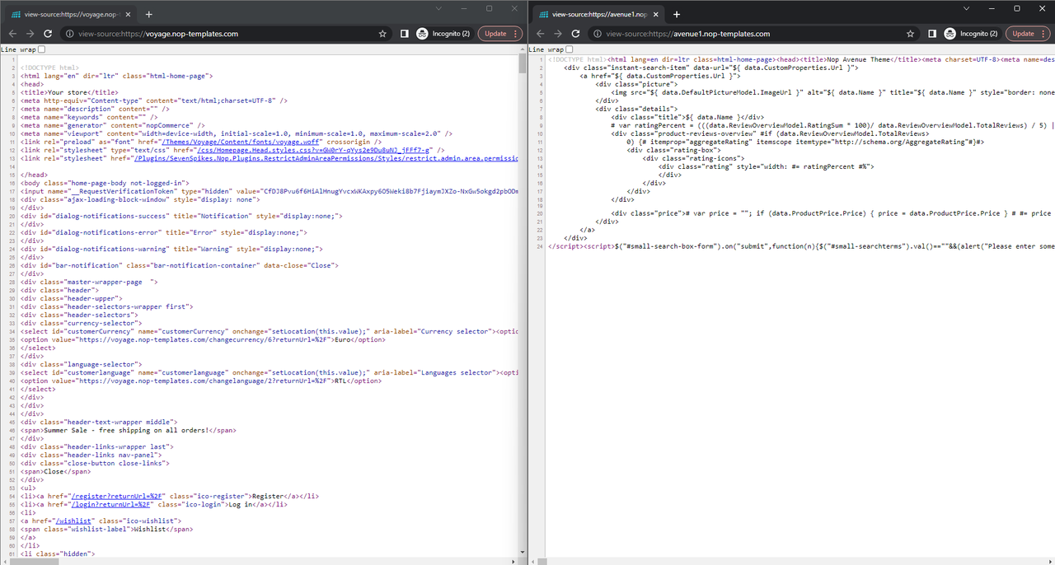Click the div class="instant-search-item" line
1055x565 pixels.
tap(711, 68)
